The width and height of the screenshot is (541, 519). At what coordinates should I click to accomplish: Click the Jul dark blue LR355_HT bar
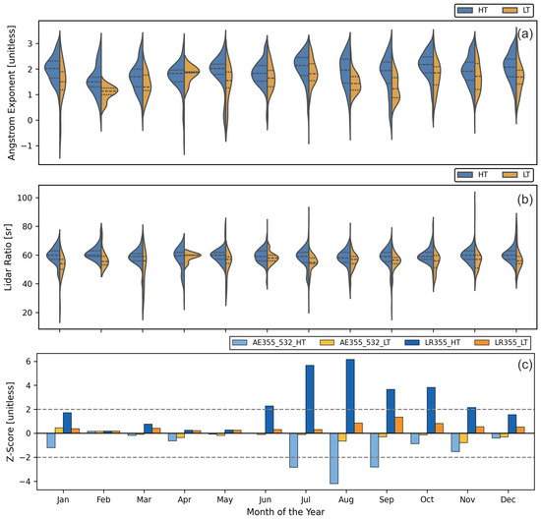click(310, 399)
